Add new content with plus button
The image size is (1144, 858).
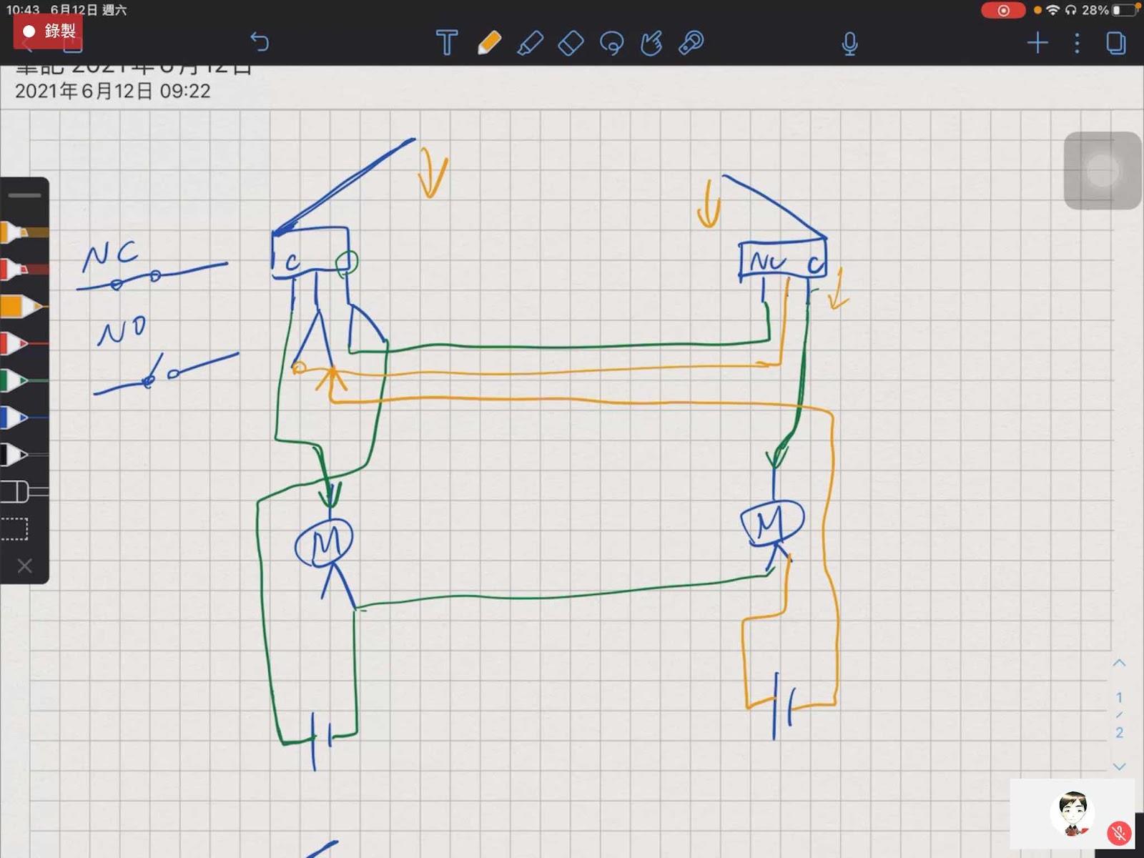[x=1037, y=43]
